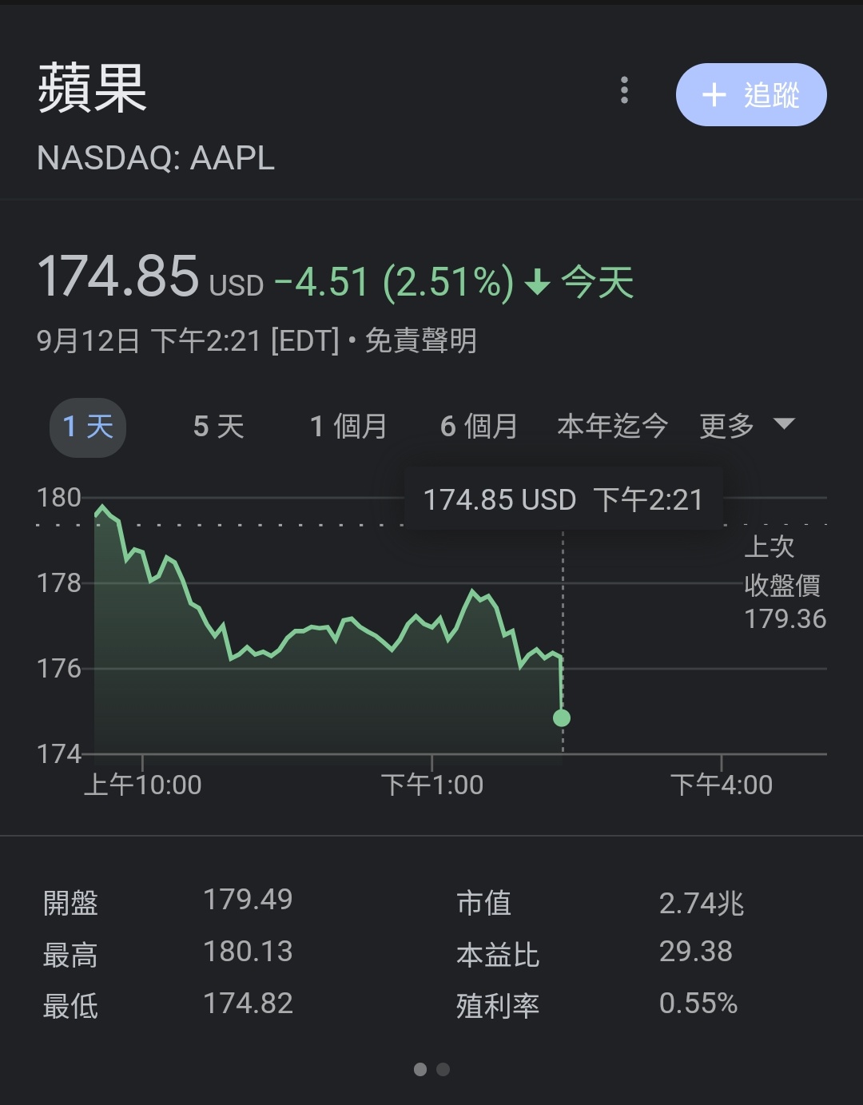Click the 市值 market cap value 2.74兆
The width and height of the screenshot is (863, 1105).
tap(701, 904)
